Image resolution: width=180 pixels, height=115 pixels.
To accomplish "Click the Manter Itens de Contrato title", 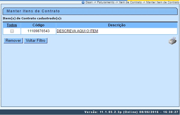I will coord(33,11).
